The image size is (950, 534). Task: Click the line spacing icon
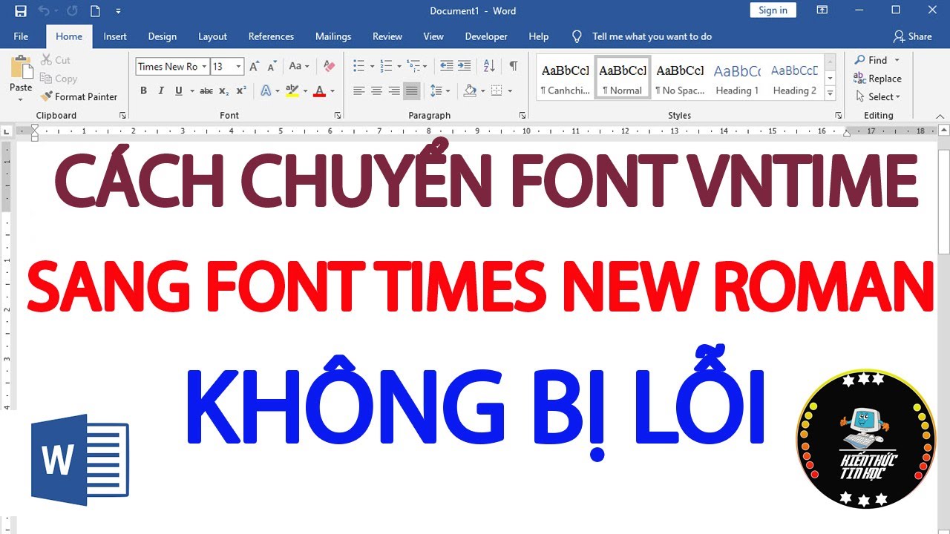point(436,90)
